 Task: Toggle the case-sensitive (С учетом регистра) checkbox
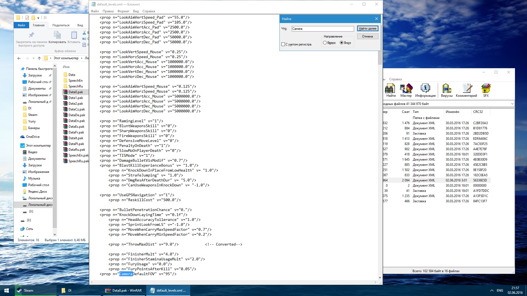283,44
